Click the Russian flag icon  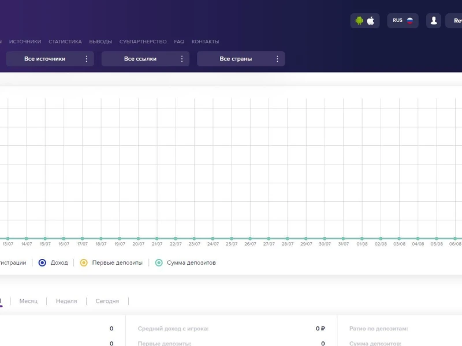tap(410, 21)
